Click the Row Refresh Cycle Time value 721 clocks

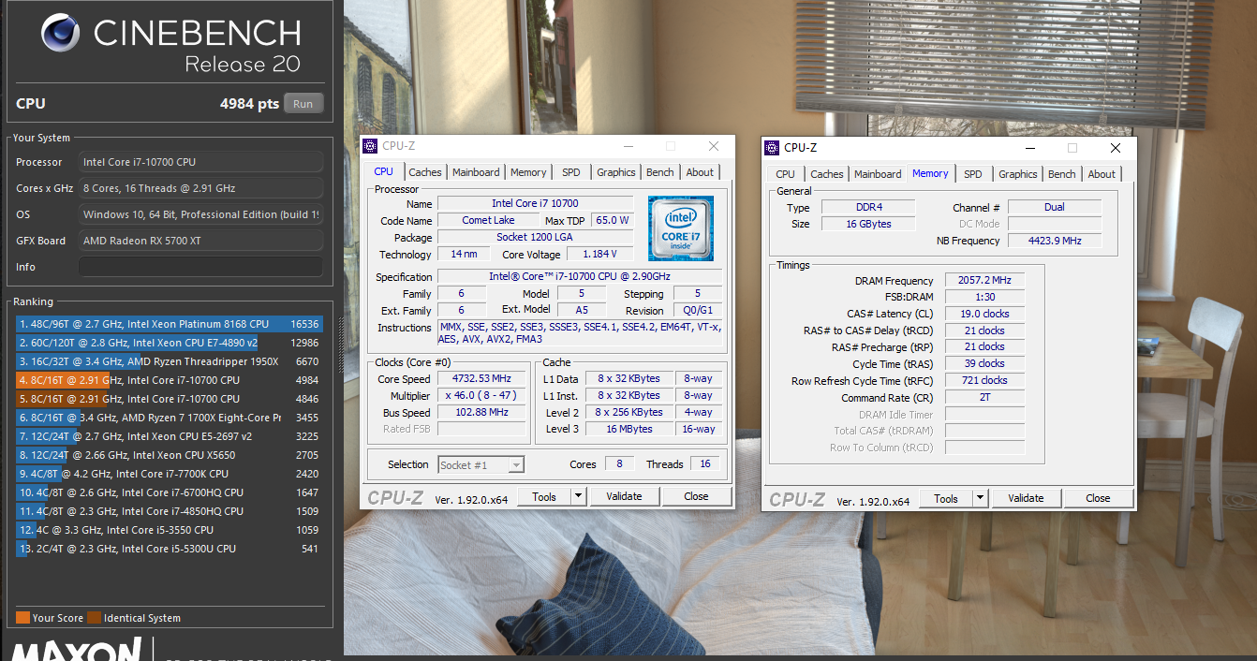[984, 381]
